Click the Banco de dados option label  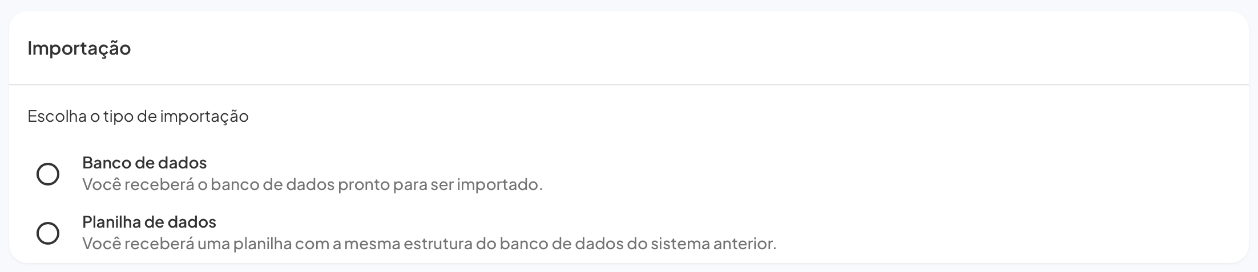[x=144, y=163]
